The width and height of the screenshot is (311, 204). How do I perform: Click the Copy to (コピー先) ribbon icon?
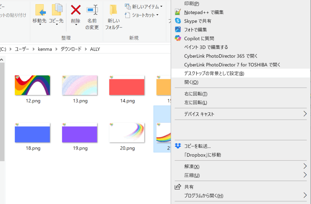pos(57,9)
